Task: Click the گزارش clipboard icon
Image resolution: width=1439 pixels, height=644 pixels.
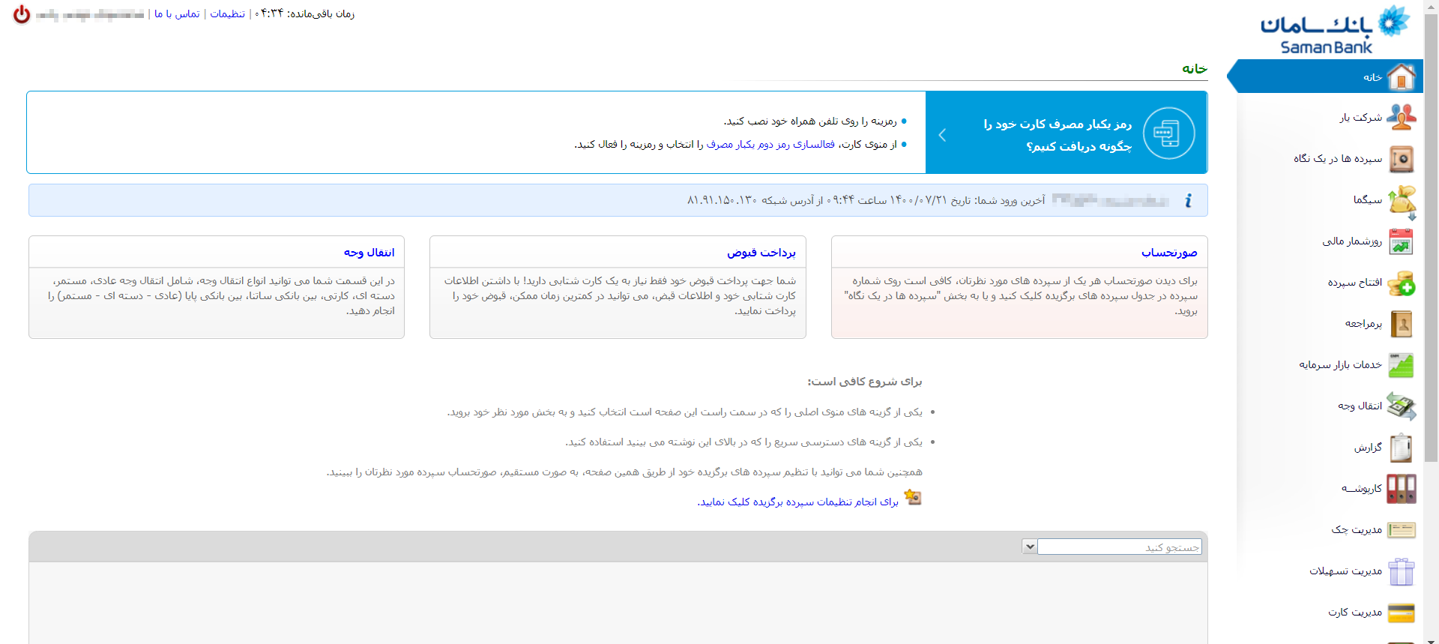Action: (x=1401, y=448)
